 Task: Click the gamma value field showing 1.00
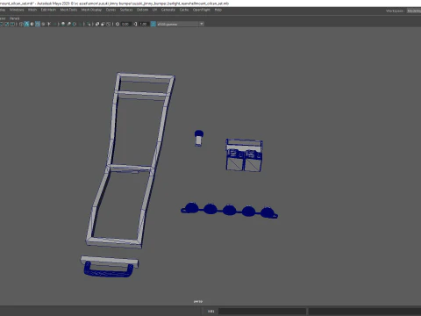(143, 24)
